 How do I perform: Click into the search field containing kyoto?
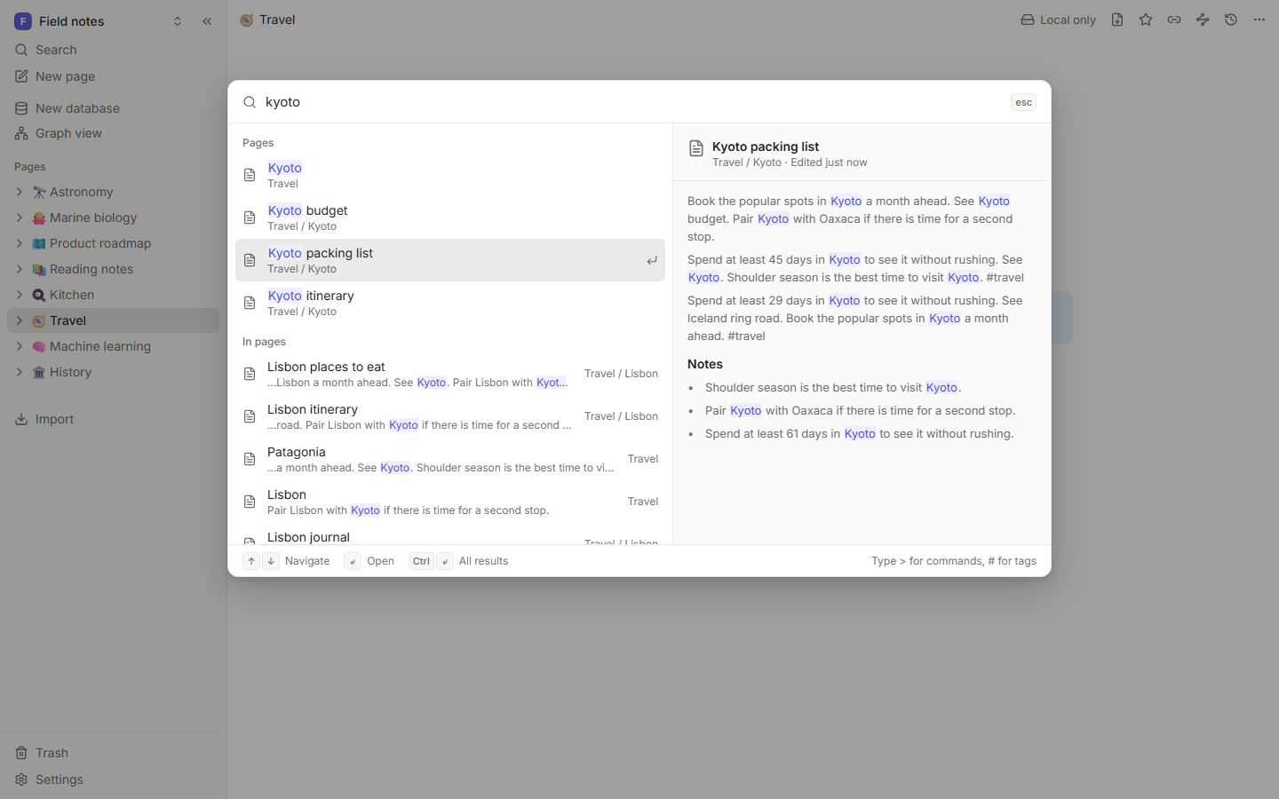point(631,102)
